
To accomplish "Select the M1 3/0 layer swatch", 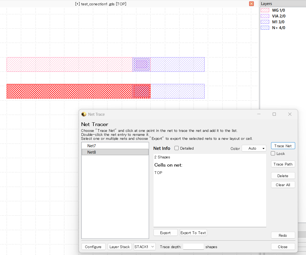I will click(265, 22).
